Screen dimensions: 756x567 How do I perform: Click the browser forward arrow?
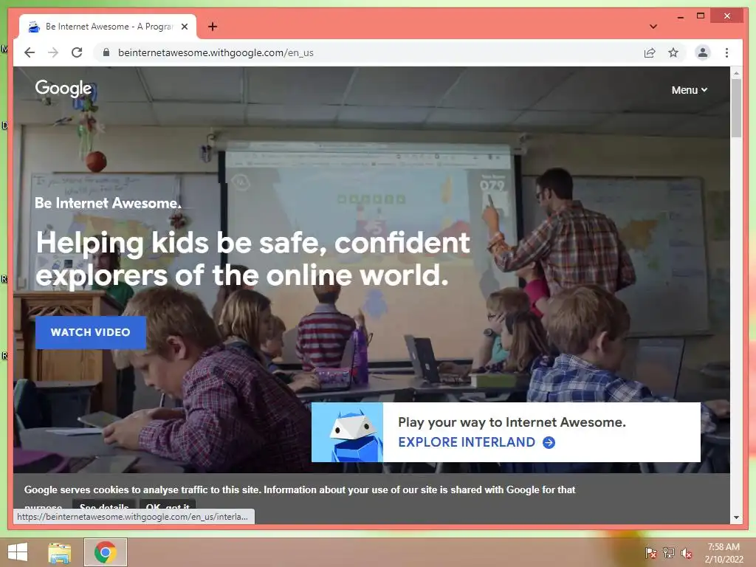click(x=53, y=52)
